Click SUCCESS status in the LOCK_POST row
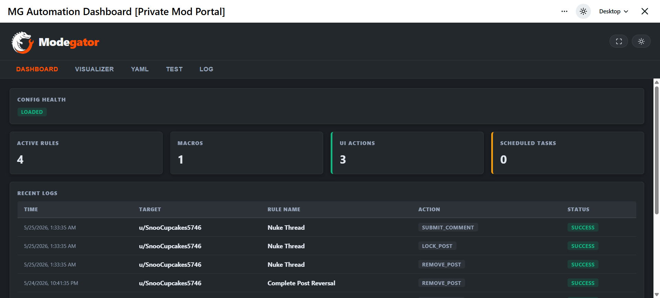 [x=583, y=246]
